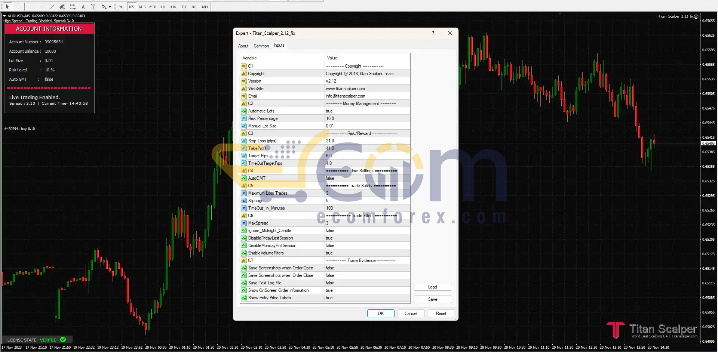Select 'Save Screenshots when Order Close' row
Viewport: 718px width, 352px height.
tap(325, 275)
